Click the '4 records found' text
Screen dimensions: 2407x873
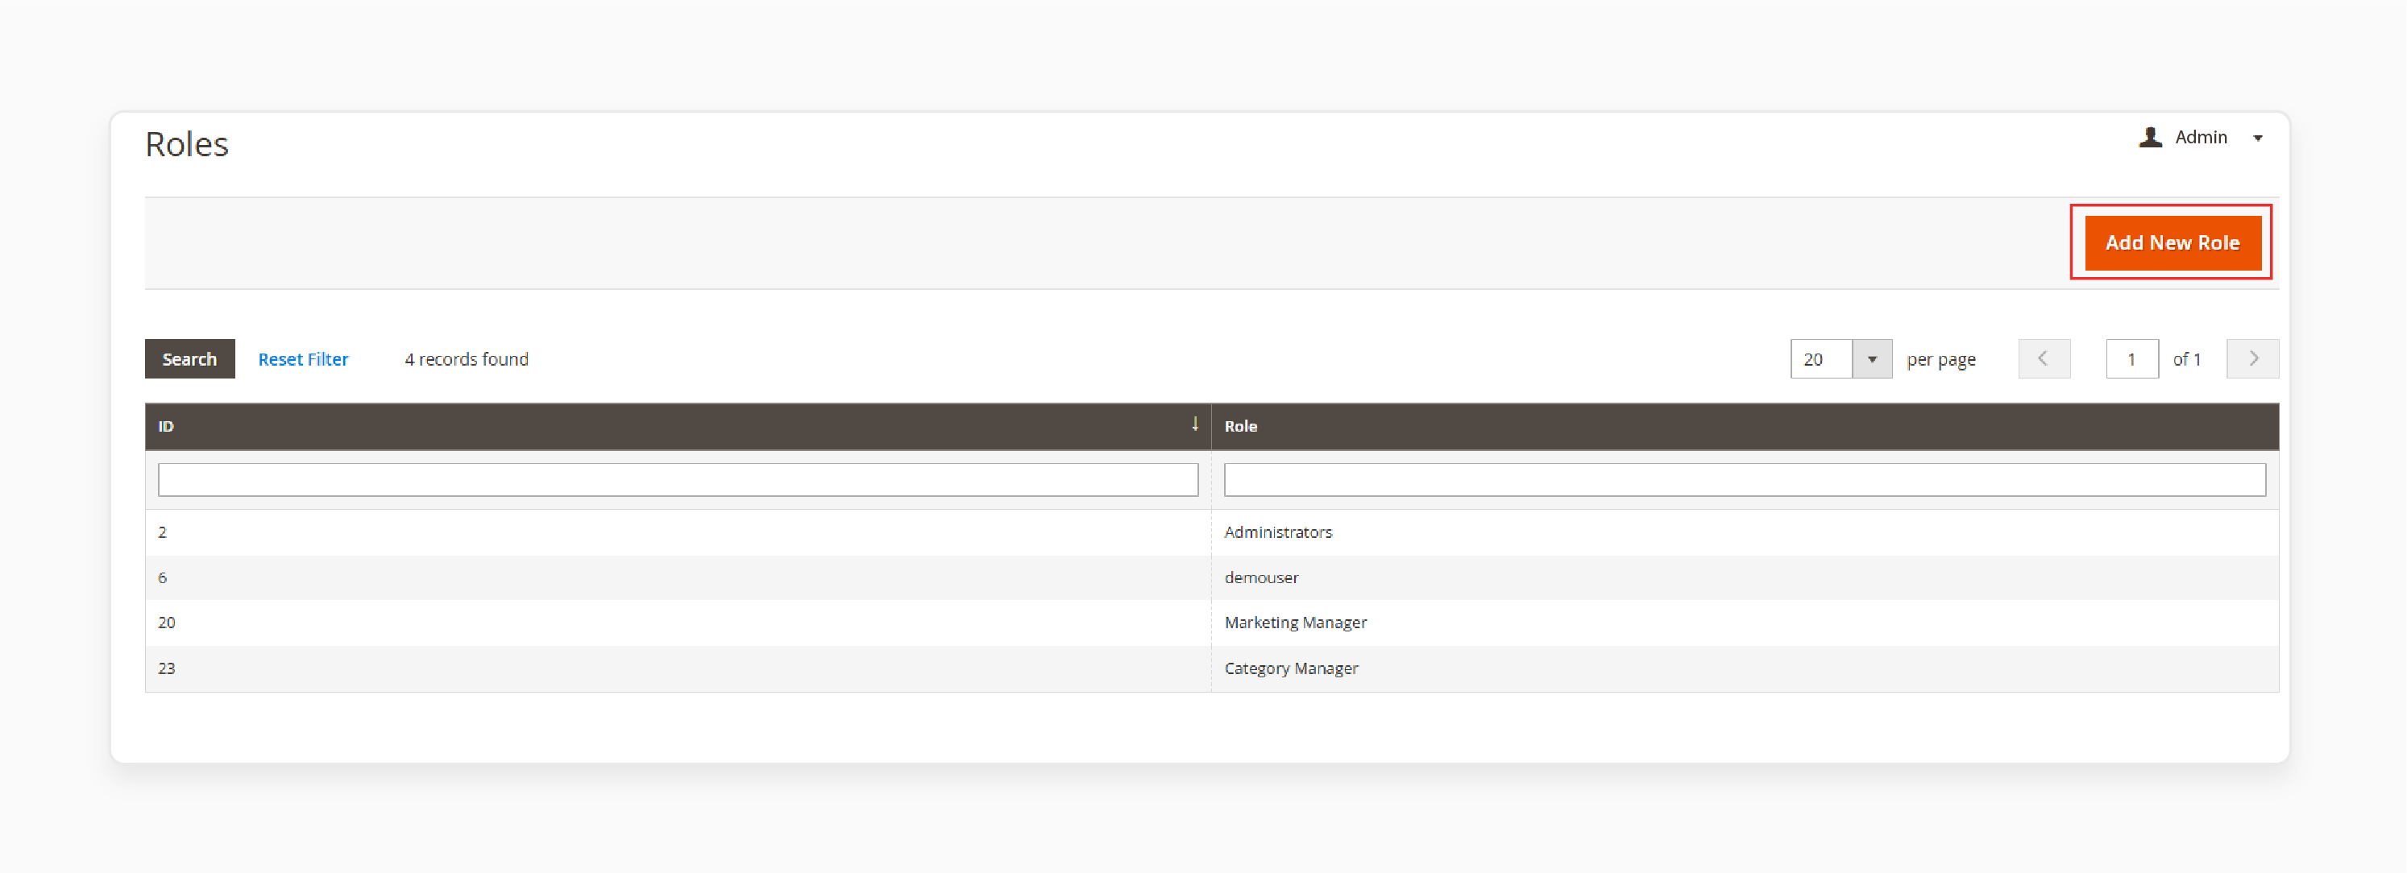[467, 358]
